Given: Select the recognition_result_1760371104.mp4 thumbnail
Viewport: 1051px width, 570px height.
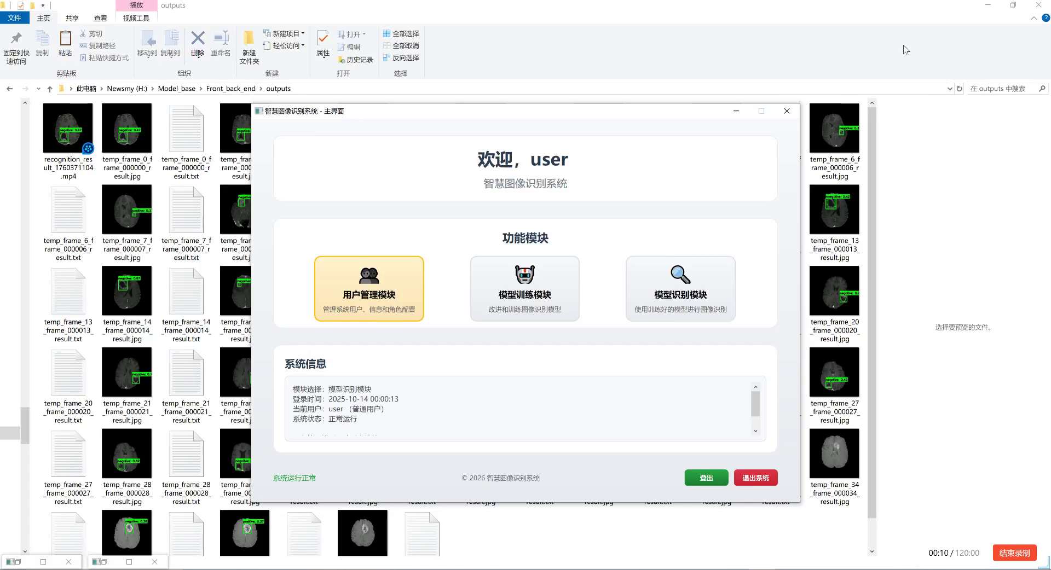Looking at the screenshot, I should point(68,128).
